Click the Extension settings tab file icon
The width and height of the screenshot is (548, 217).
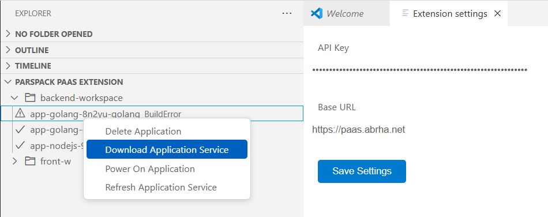[406, 13]
